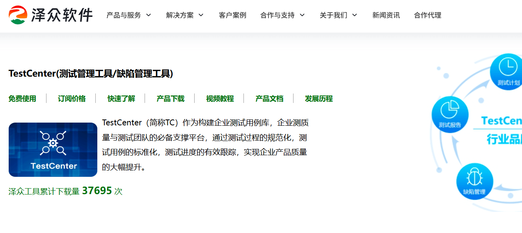
Task: Open the 合作代理 menu item
Action: pos(428,15)
